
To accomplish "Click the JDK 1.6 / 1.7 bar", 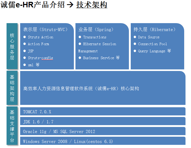I will pyautogui.click(x=103, y=121).
